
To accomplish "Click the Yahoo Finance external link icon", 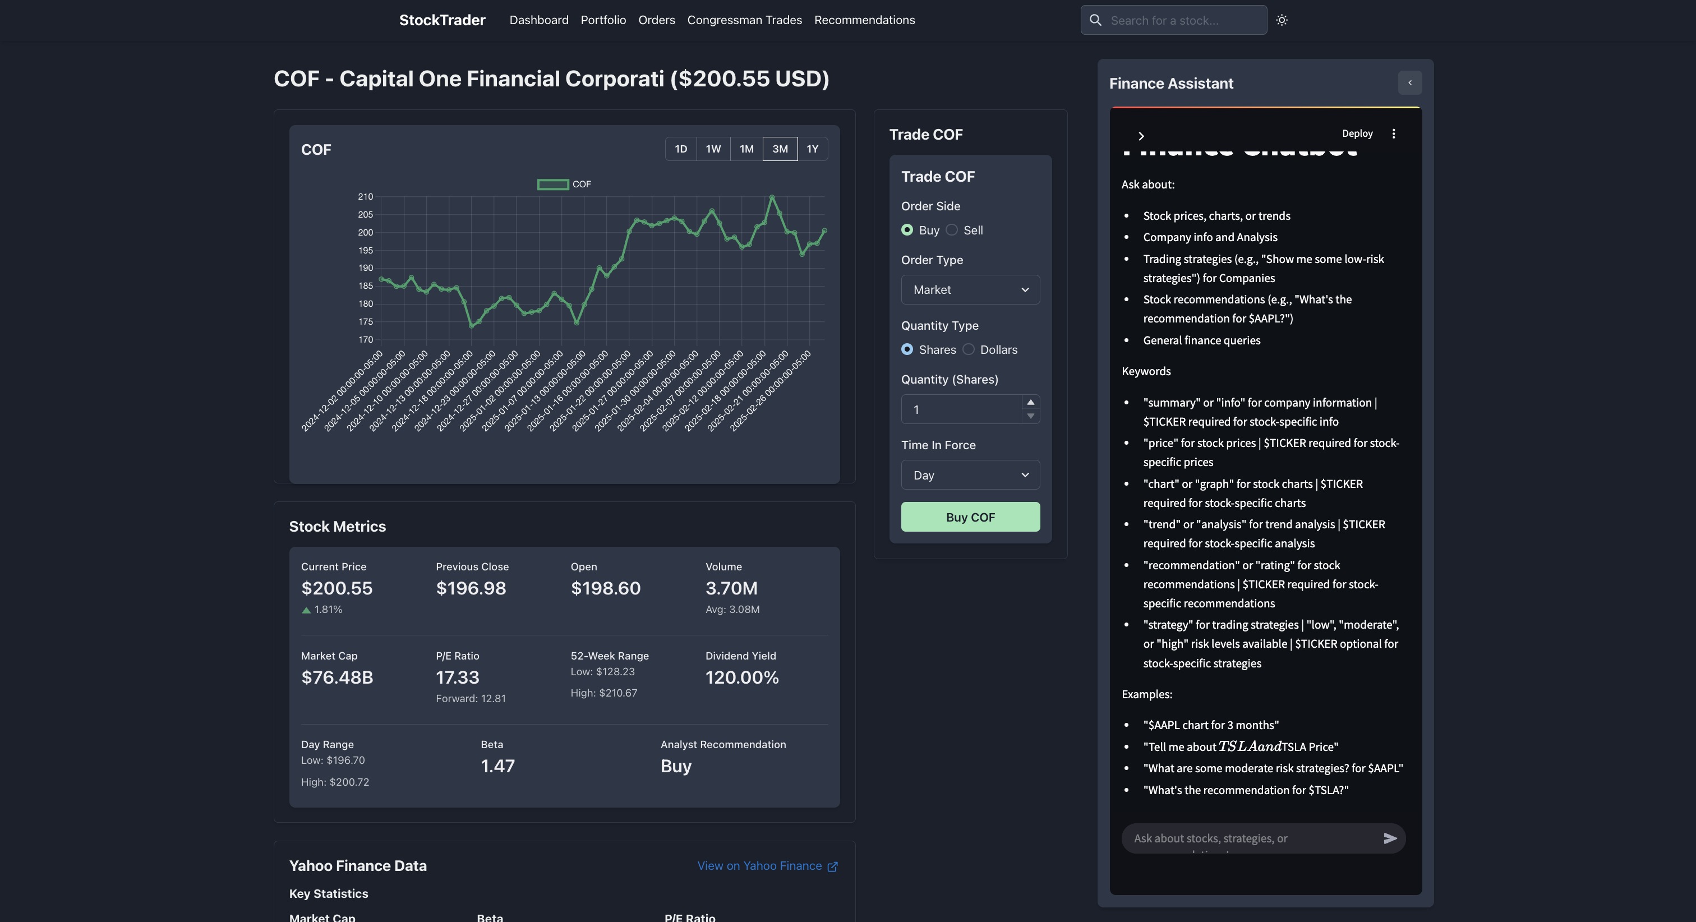I will [x=832, y=866].
